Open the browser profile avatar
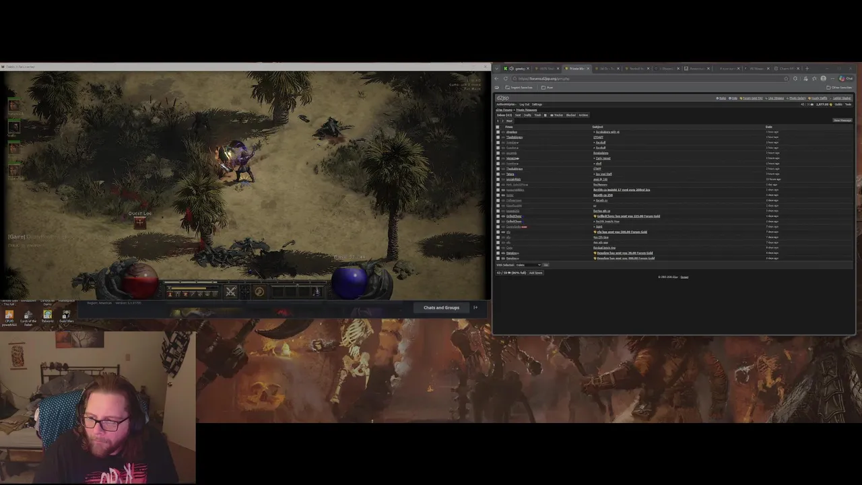This screenshot has height=485, width=862. [824, 78]
